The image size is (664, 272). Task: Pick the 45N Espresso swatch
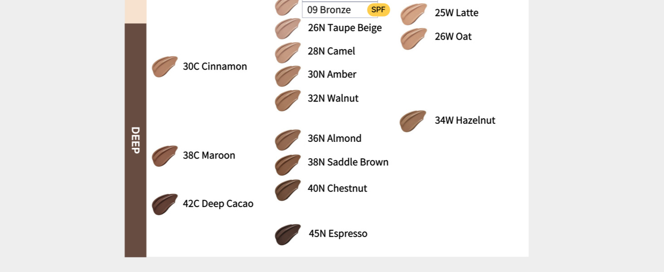click(288, 234)
